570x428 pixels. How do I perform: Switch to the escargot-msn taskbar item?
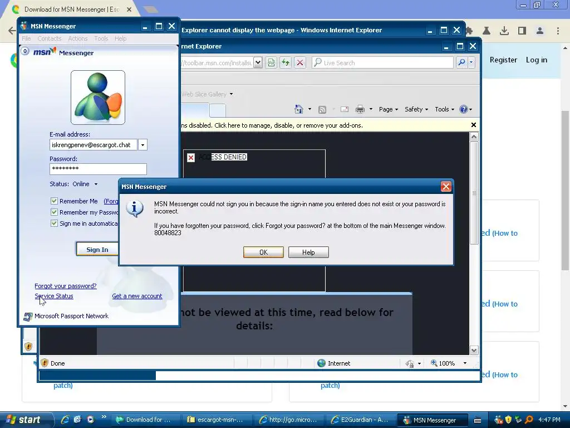(217, 420)
